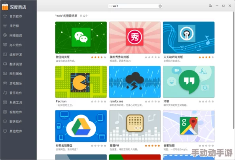
Task: Go to 其他软件 category
Action: pos(16,131)
